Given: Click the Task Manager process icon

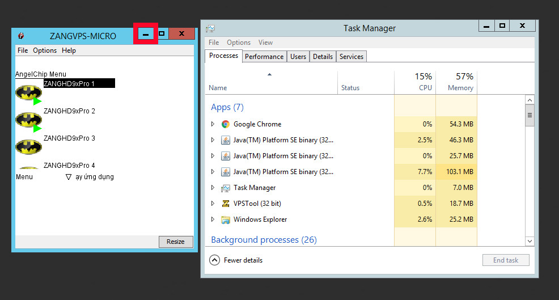Looking at the screenshot, I should click(x=225, y=188).
